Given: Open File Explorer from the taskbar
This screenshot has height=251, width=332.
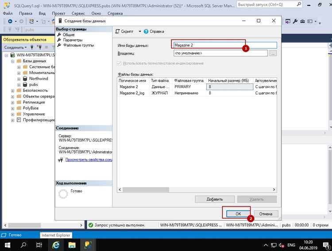Looking at the screenshot, I should click(x=72, y=245).
